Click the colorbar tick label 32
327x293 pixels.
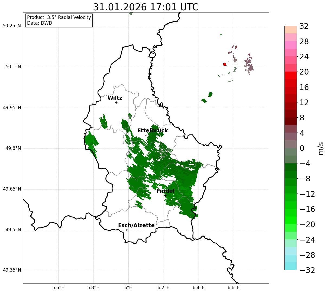pos(304,26)
